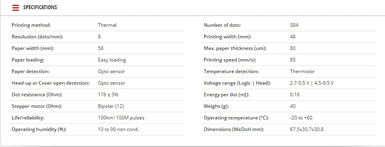Click the Printing speed value 95

[293, 60]
